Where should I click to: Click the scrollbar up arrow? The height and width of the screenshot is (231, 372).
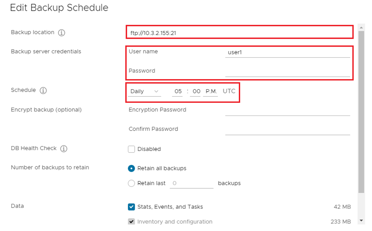coord(361,28)
